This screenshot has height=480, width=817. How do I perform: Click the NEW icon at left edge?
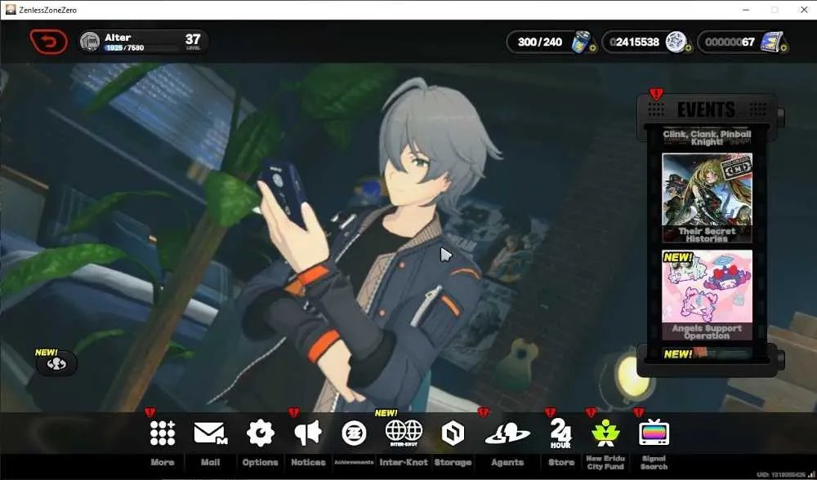pyautogui.click(x=56, y=363)
